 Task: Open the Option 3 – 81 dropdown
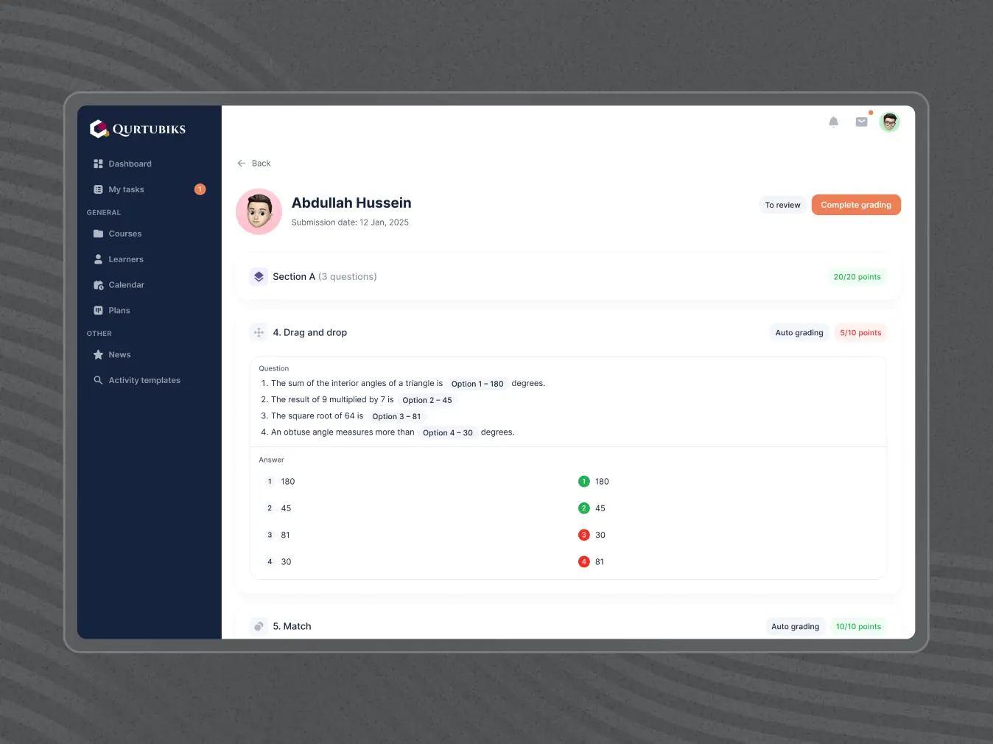click(397, 416)
